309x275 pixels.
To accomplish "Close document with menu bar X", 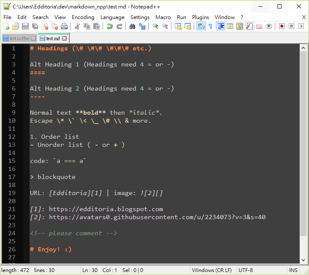I will pos(304,17).
